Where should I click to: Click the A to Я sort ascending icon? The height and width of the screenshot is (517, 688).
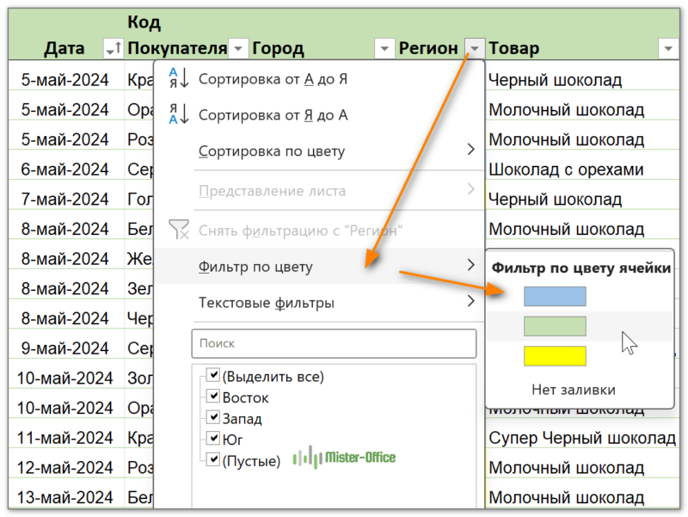(178, 79)
